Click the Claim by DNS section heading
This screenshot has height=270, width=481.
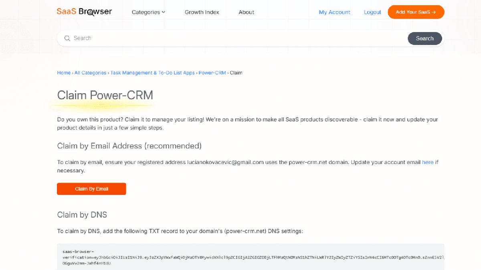pyautogui.click(x=82, y=215)
